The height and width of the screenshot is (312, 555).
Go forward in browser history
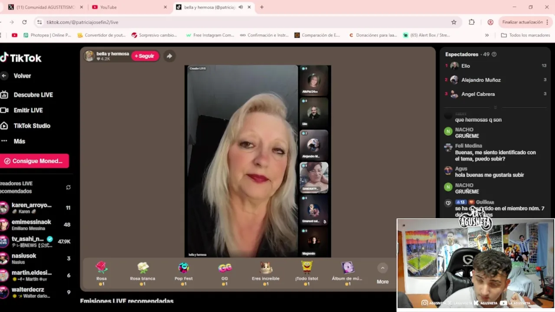click(12, 22)
